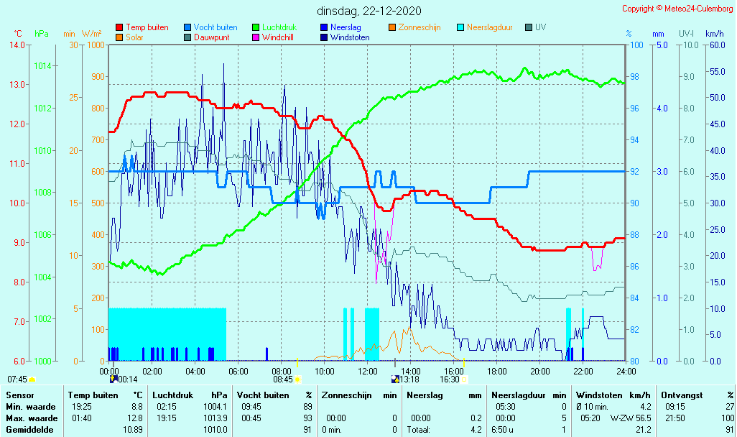Click the green Luchtdruk legend square
737x437 pixels.
pyautogui.click(x=256, y=28)
